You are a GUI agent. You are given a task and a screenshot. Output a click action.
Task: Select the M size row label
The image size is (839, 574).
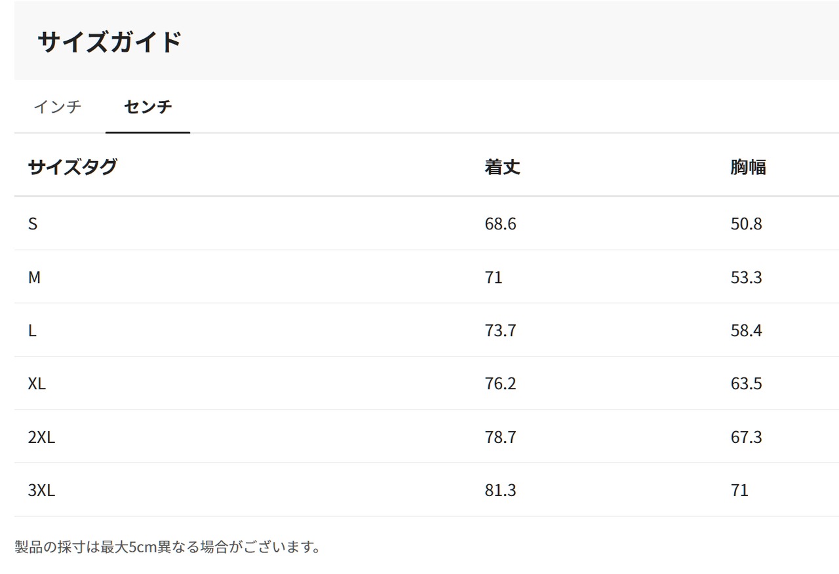pyautogui.click(x=34, y=278)
